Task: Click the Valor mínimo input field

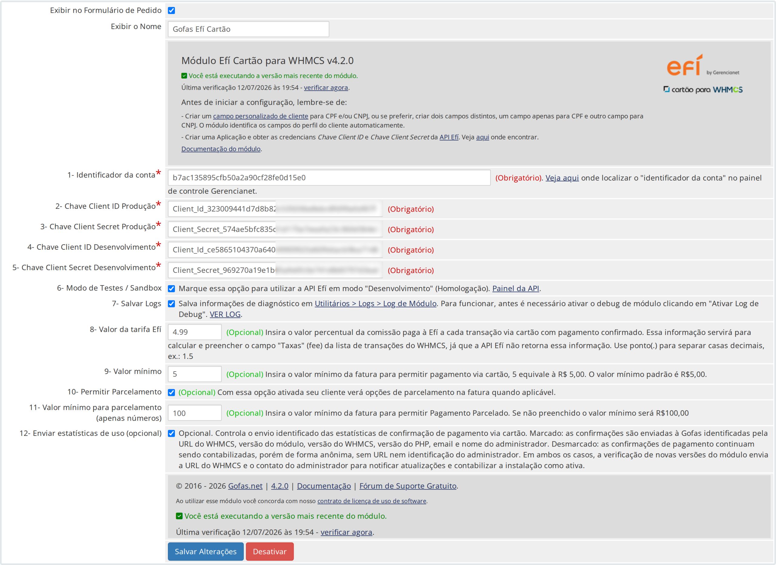Action: point(195,374)
